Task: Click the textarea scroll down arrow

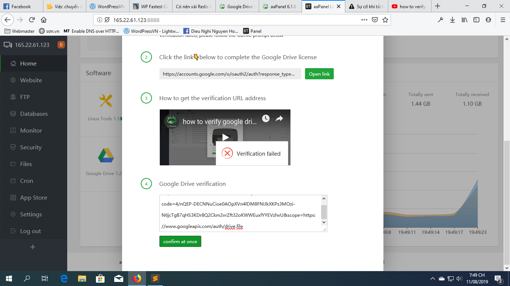Action: tap(324, 222)
